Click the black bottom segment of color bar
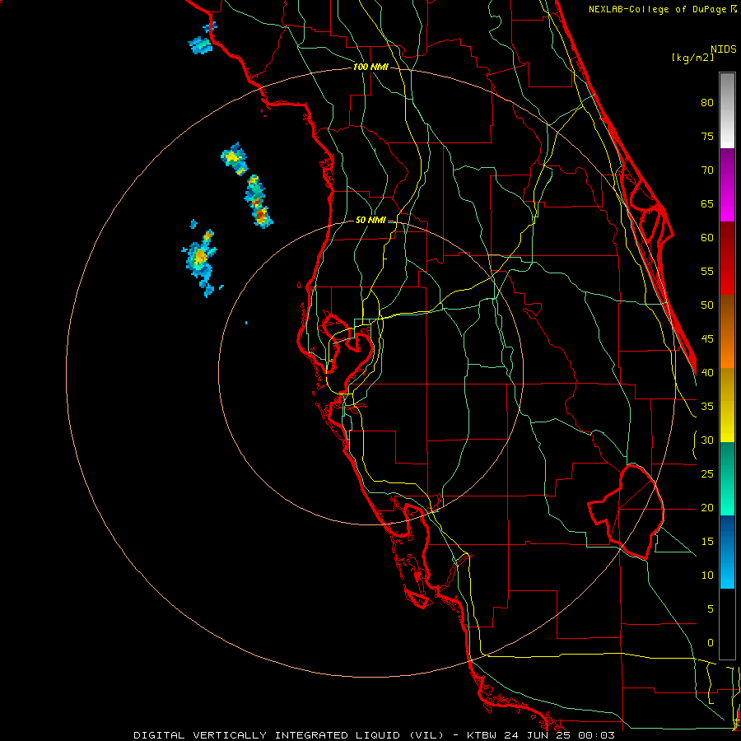Screen dimensions: 741x741 pyautogui.click(x=727, y=624)
